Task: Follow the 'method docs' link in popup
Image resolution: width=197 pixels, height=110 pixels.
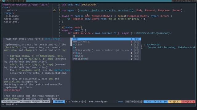Action: tap(62, 70)
